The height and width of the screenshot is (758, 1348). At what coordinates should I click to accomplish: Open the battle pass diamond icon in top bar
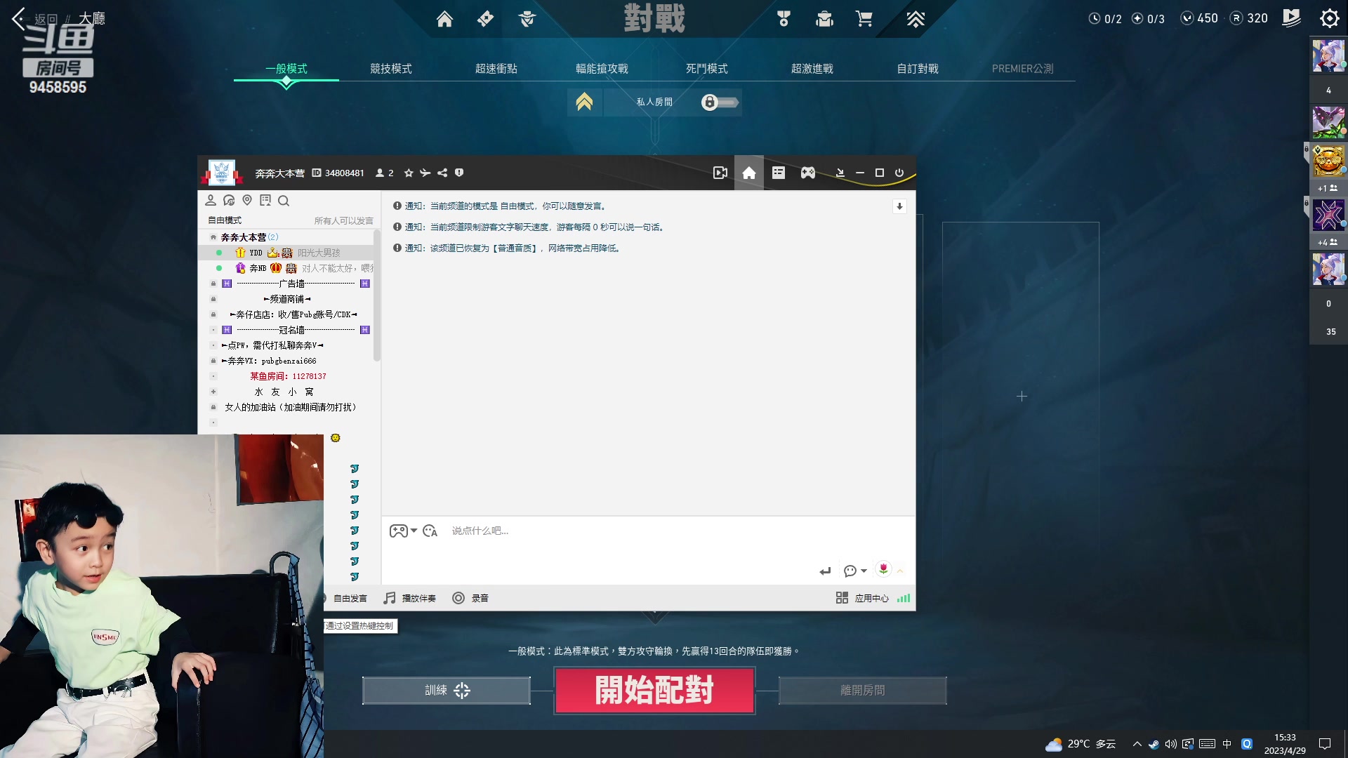point(485,19)
